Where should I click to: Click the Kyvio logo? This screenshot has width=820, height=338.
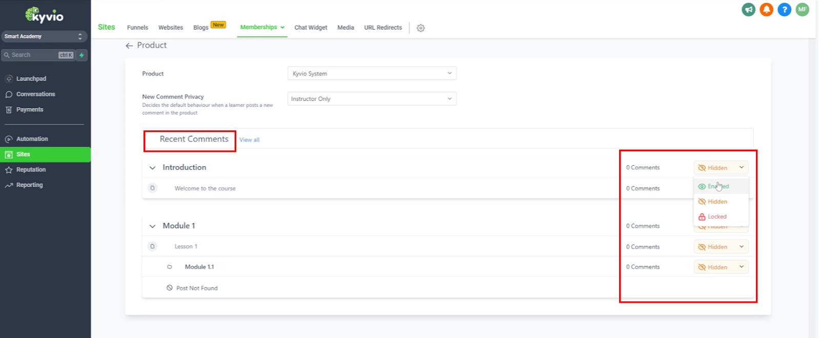(45, 15)
